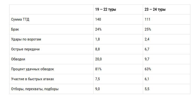
Task: Click the '19 — 22 туры' column header
Action: click(x=106, y=9)
